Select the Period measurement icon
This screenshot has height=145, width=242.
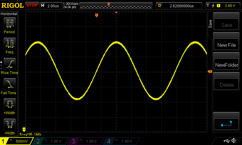pos(10,24)
